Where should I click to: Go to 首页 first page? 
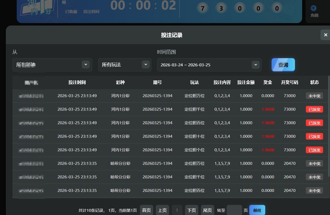(147, 210)
